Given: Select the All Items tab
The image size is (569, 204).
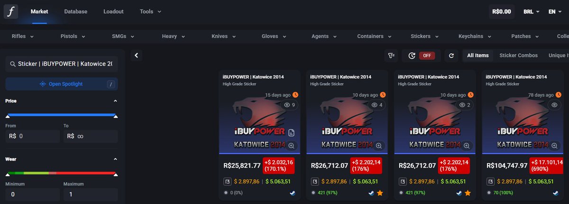Looking at the screenshot, I should pos(478,56).
